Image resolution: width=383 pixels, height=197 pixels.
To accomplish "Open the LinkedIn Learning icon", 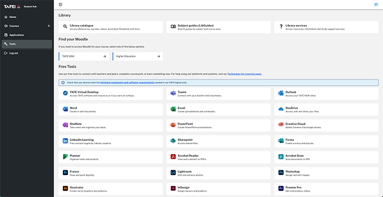I will click(65, 141).
